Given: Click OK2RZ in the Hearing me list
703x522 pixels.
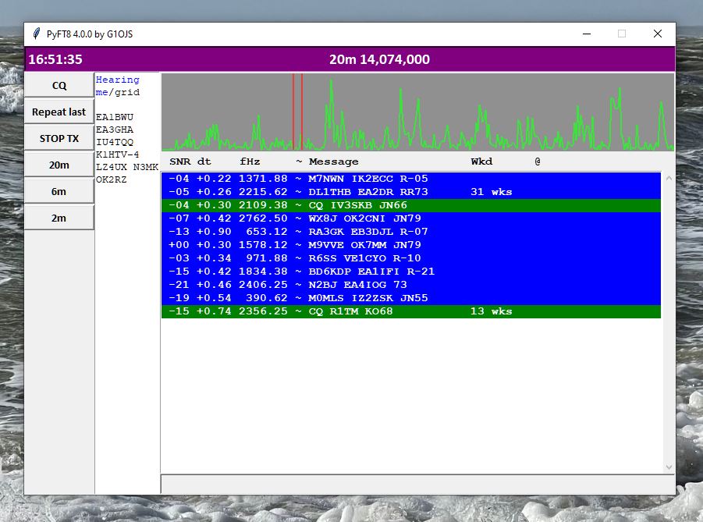Looking at the screenshot, I should [x=112, y=179].
